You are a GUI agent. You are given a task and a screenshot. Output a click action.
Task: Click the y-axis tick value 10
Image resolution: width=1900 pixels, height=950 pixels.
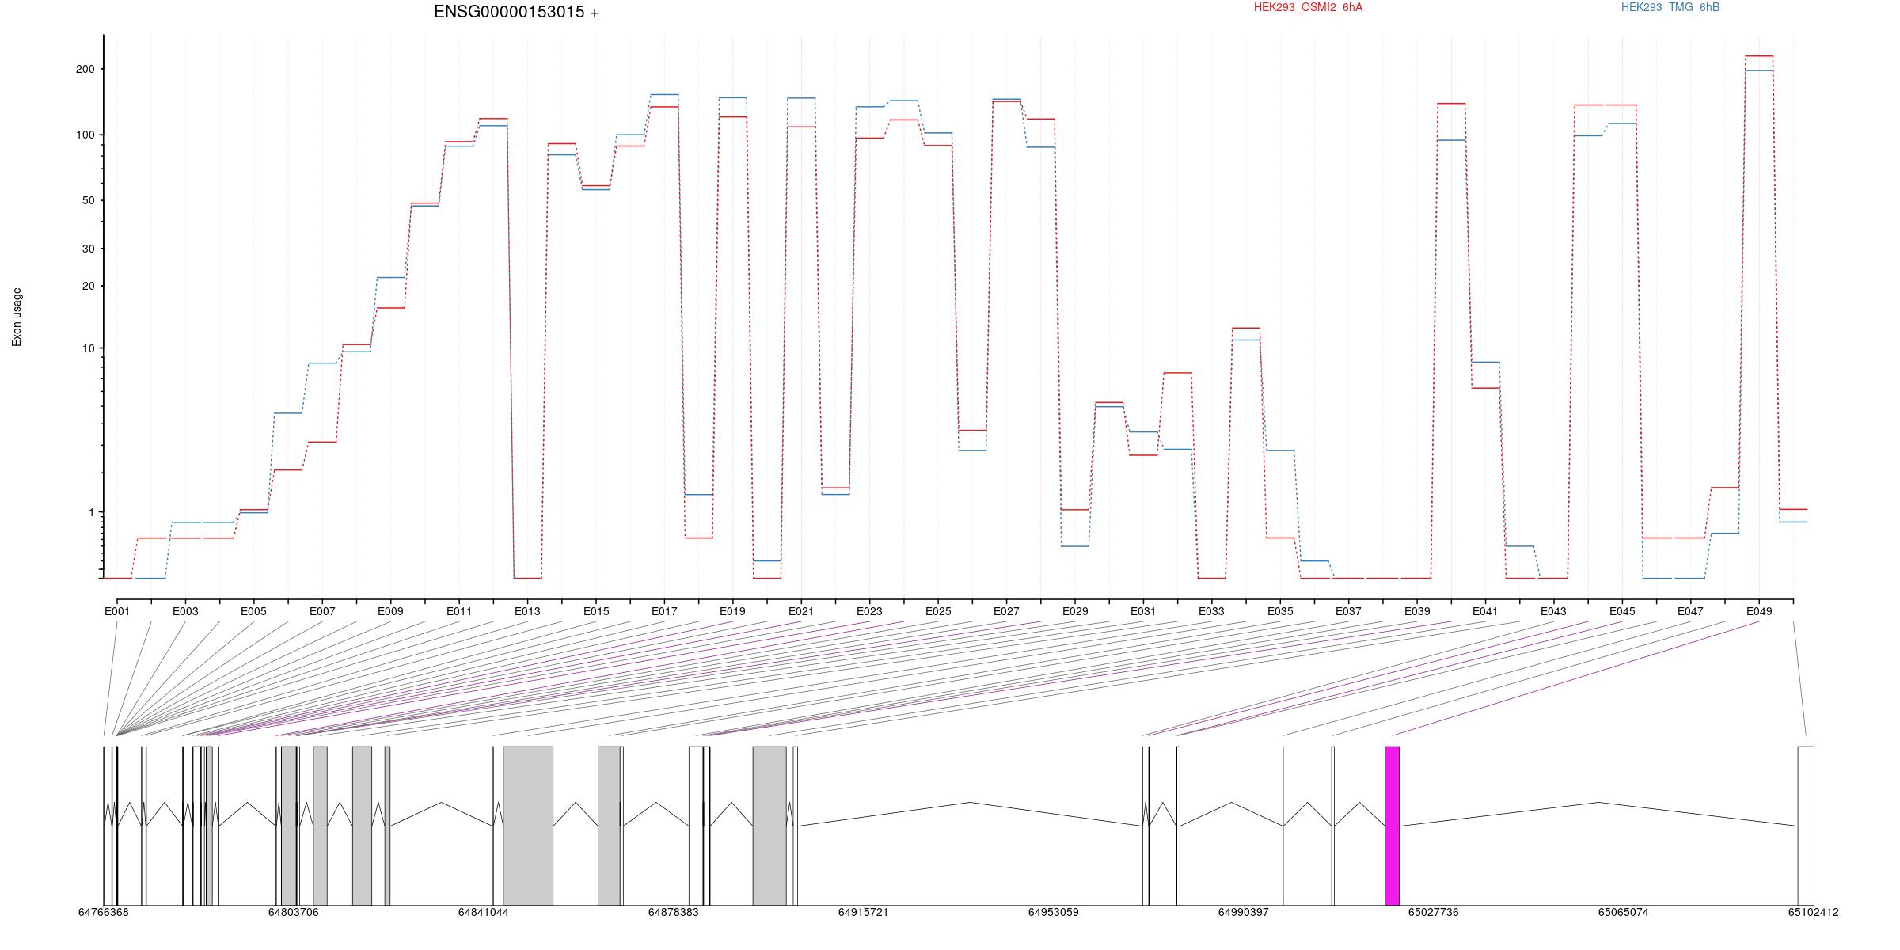[x=88, y=348]
